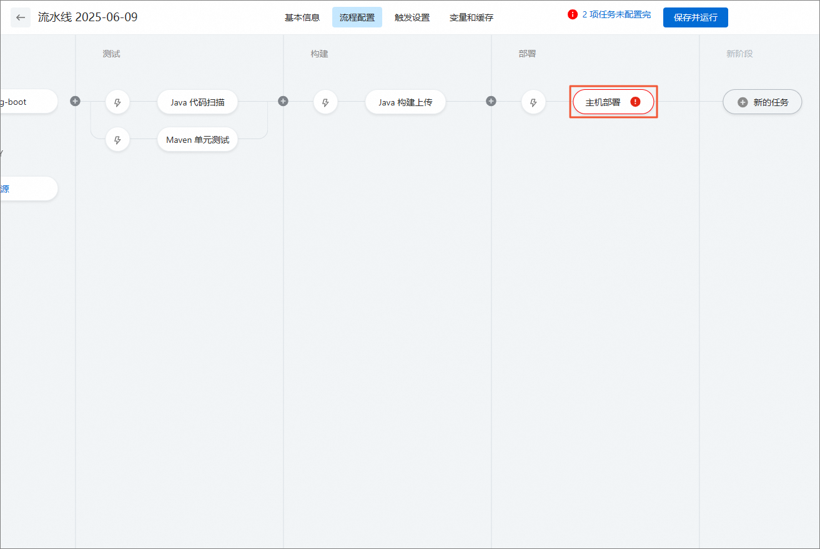Open the 主机部署 task node
The width and height of the screenshot is (820, 549).
point(613,102)
